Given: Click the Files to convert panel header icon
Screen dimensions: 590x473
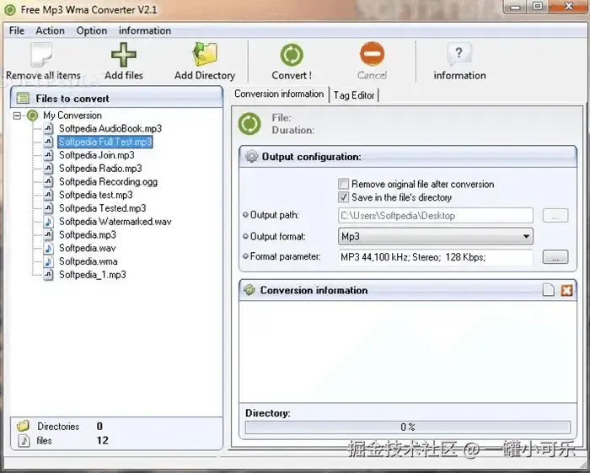Looking at the screenshot, I should pos(23,99).
